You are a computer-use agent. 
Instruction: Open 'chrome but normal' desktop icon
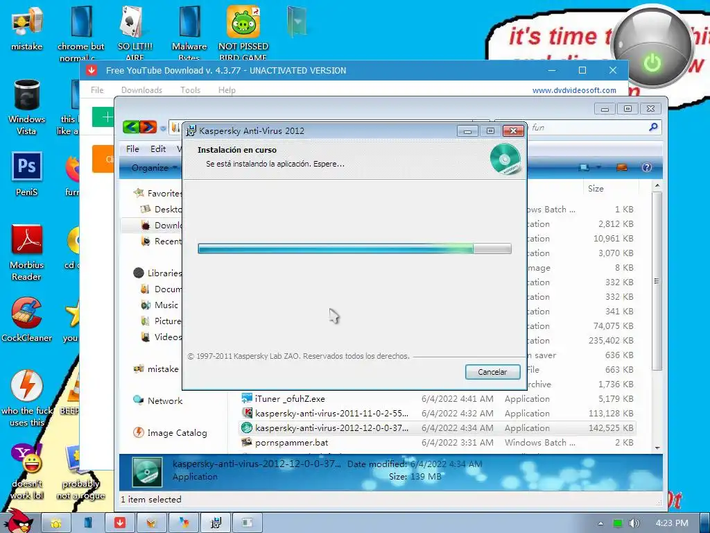click(x=81, y=32)
